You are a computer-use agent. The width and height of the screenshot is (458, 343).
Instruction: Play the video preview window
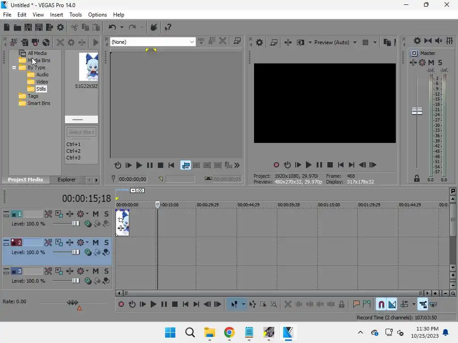pyautogui.click(x=309, y=165)
